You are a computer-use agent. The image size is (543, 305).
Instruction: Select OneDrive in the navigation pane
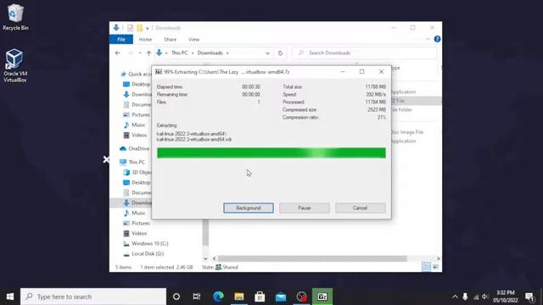point(134,149)
